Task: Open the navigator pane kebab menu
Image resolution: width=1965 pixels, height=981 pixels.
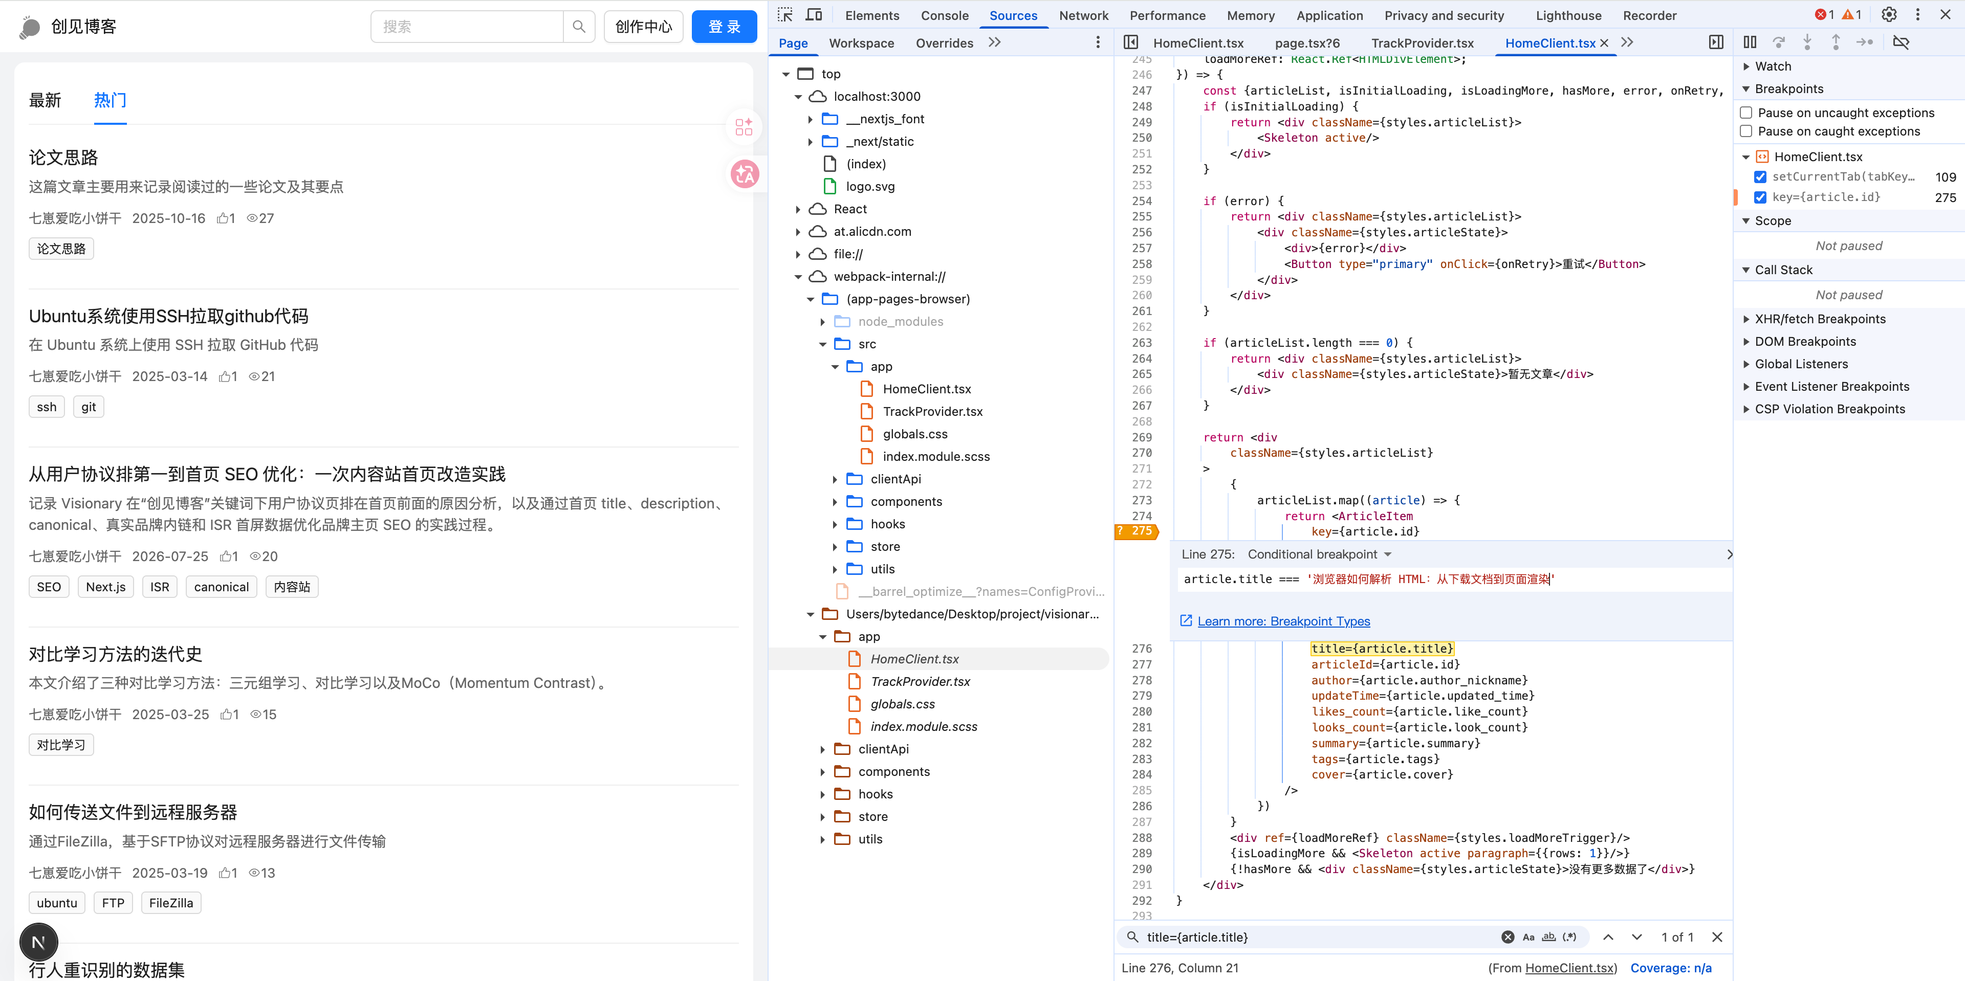Action: [x=1099, y=42]
